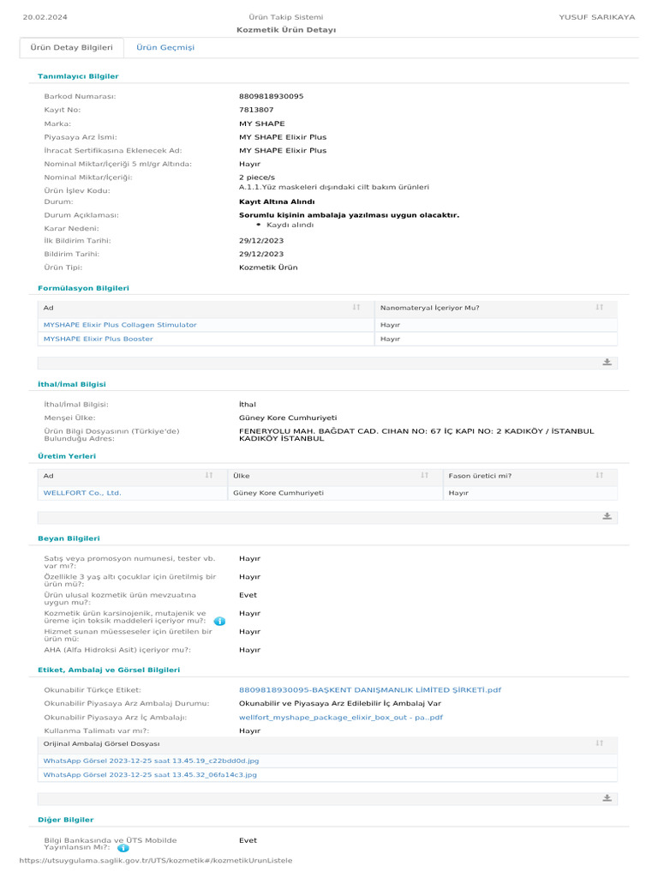Click barcode number 8809818930095
The height and width of the screenshot is (878, 658).
tap(271, 96)
